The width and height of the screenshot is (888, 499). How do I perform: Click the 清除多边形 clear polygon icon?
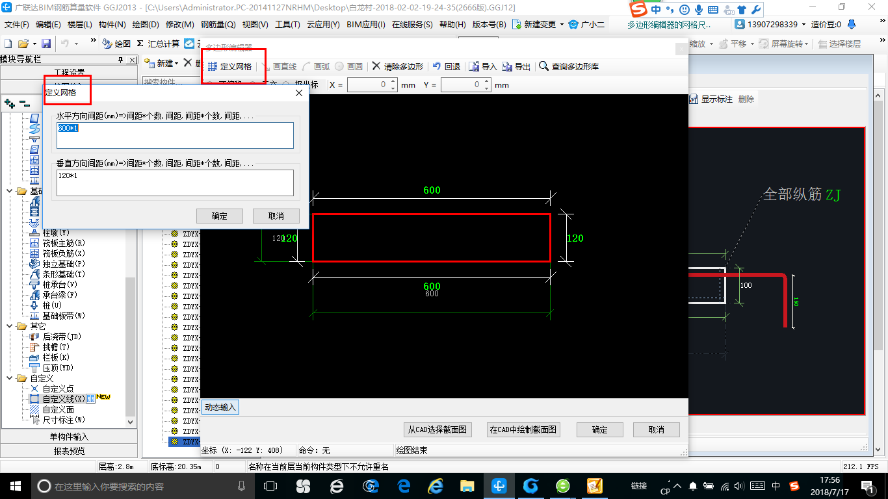coord(376,66)
